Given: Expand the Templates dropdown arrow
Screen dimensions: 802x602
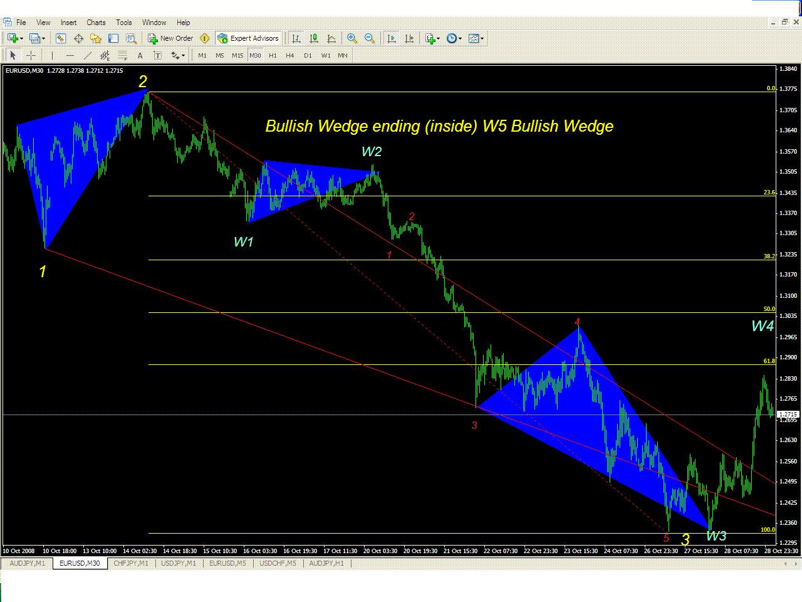Looking at the screenshot, I should pos(482,38).
